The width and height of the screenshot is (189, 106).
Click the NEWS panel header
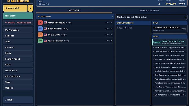click(x=170, y=36)
